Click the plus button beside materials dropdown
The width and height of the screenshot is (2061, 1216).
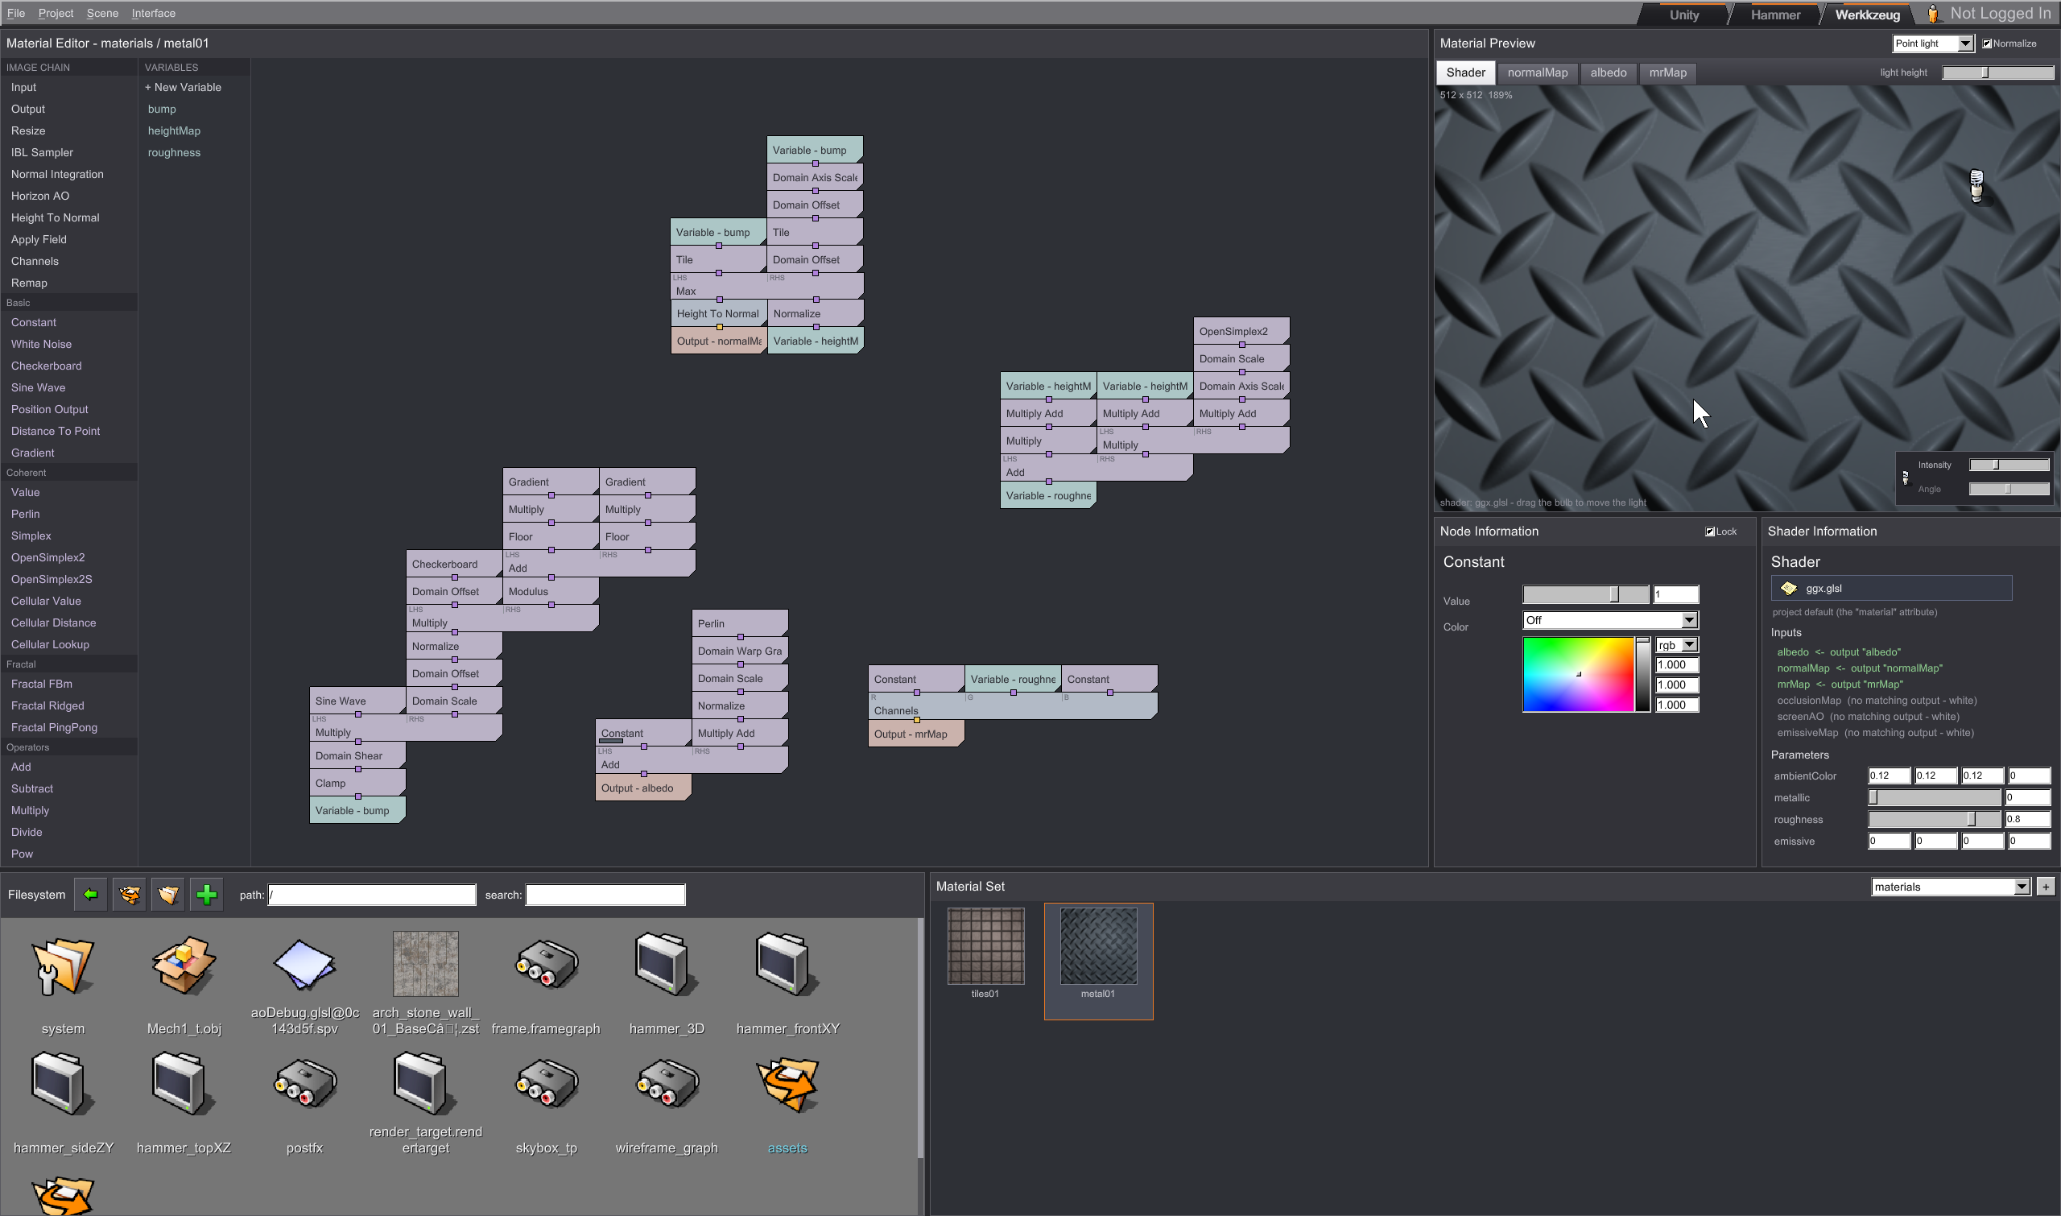pos(2046,887)
